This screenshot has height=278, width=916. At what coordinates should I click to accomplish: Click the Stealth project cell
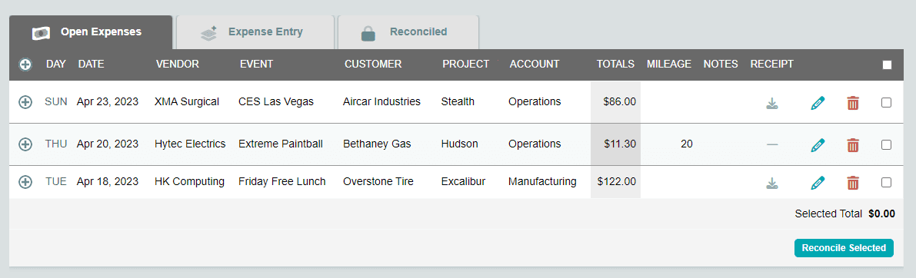click(x=458, y=102)
